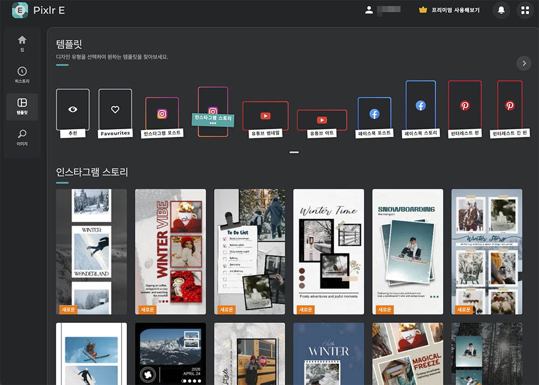This screenshot has height=385, width=539.
Task: Choose 페이스북 스토리 template type
Action: pos(421,109)
